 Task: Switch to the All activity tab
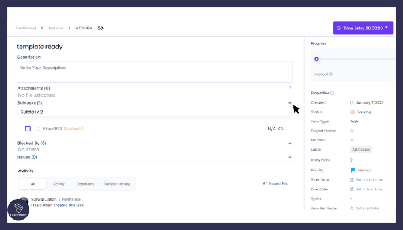(x=33, y=184)
